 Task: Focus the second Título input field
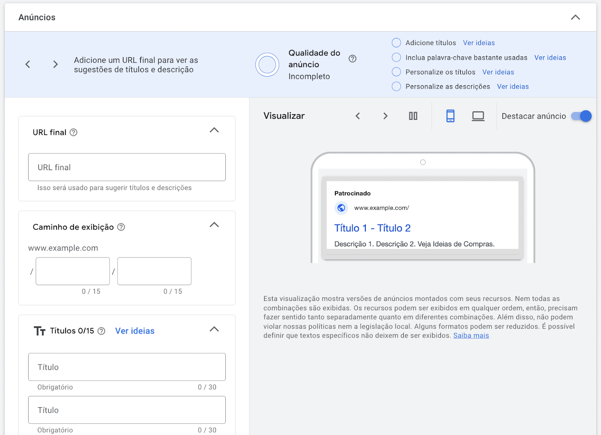[x=127, y=410]
